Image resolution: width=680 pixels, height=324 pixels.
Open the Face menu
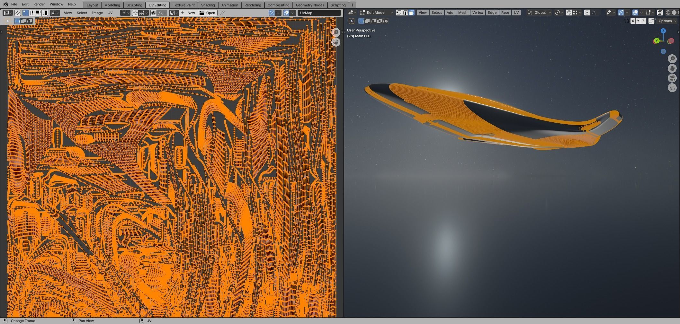pyautogui.click(x=505, y=13)
